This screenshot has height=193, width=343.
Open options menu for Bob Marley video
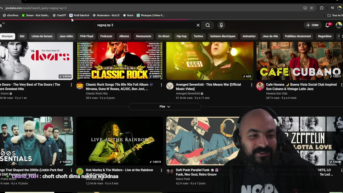pyautogui.click(x=161, y=170)
